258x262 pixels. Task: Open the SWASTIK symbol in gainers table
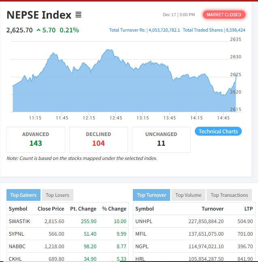(x=19, y=221)
